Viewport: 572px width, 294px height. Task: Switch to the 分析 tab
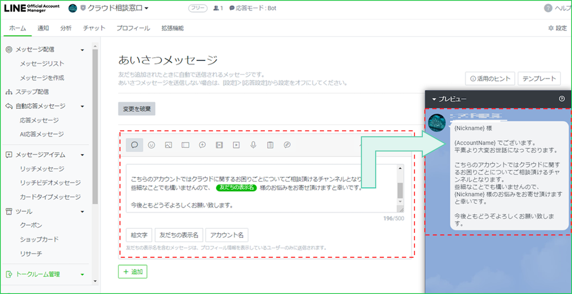pos(66,28)
